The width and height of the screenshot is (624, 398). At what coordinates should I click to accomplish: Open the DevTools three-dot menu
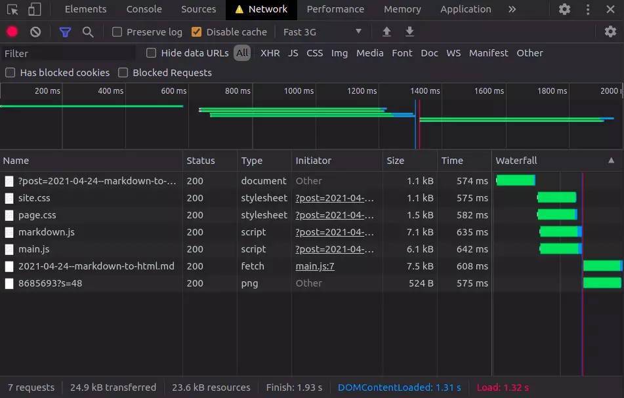(588, 9)
